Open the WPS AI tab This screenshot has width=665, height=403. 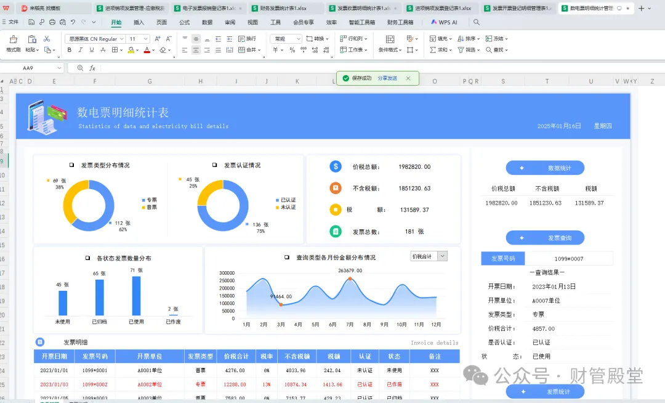point(444,22)
